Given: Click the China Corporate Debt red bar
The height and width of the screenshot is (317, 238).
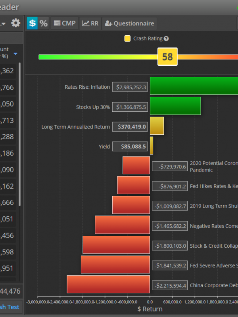Looking at the screenshot, I should pos(108,284).
